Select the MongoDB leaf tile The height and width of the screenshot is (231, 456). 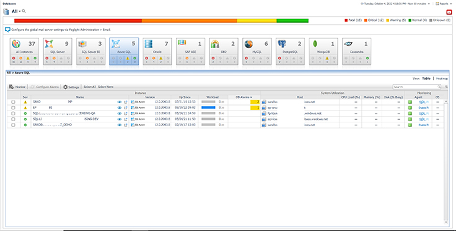323,51
